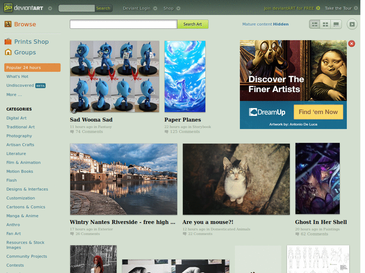Open the Paper Planes title link
The height and width of the screenshot is (273, 365).
coord(182,119)
